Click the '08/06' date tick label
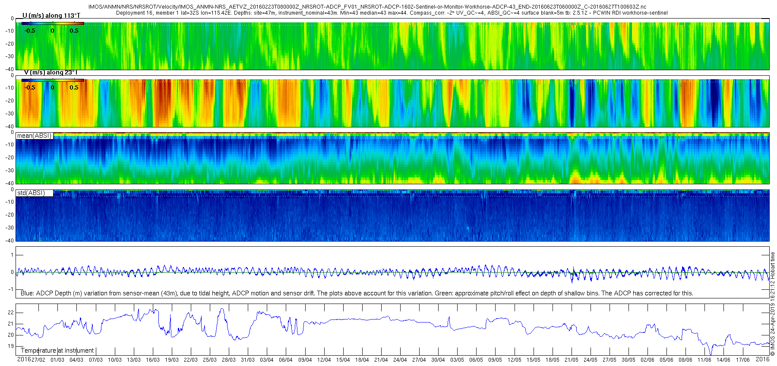 (685, 360)
